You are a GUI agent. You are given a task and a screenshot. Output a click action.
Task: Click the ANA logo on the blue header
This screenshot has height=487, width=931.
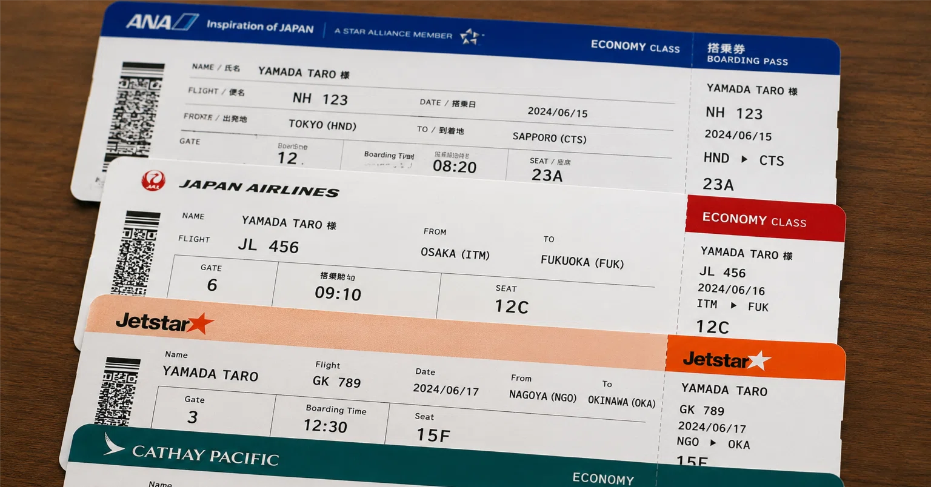point(162,22)
